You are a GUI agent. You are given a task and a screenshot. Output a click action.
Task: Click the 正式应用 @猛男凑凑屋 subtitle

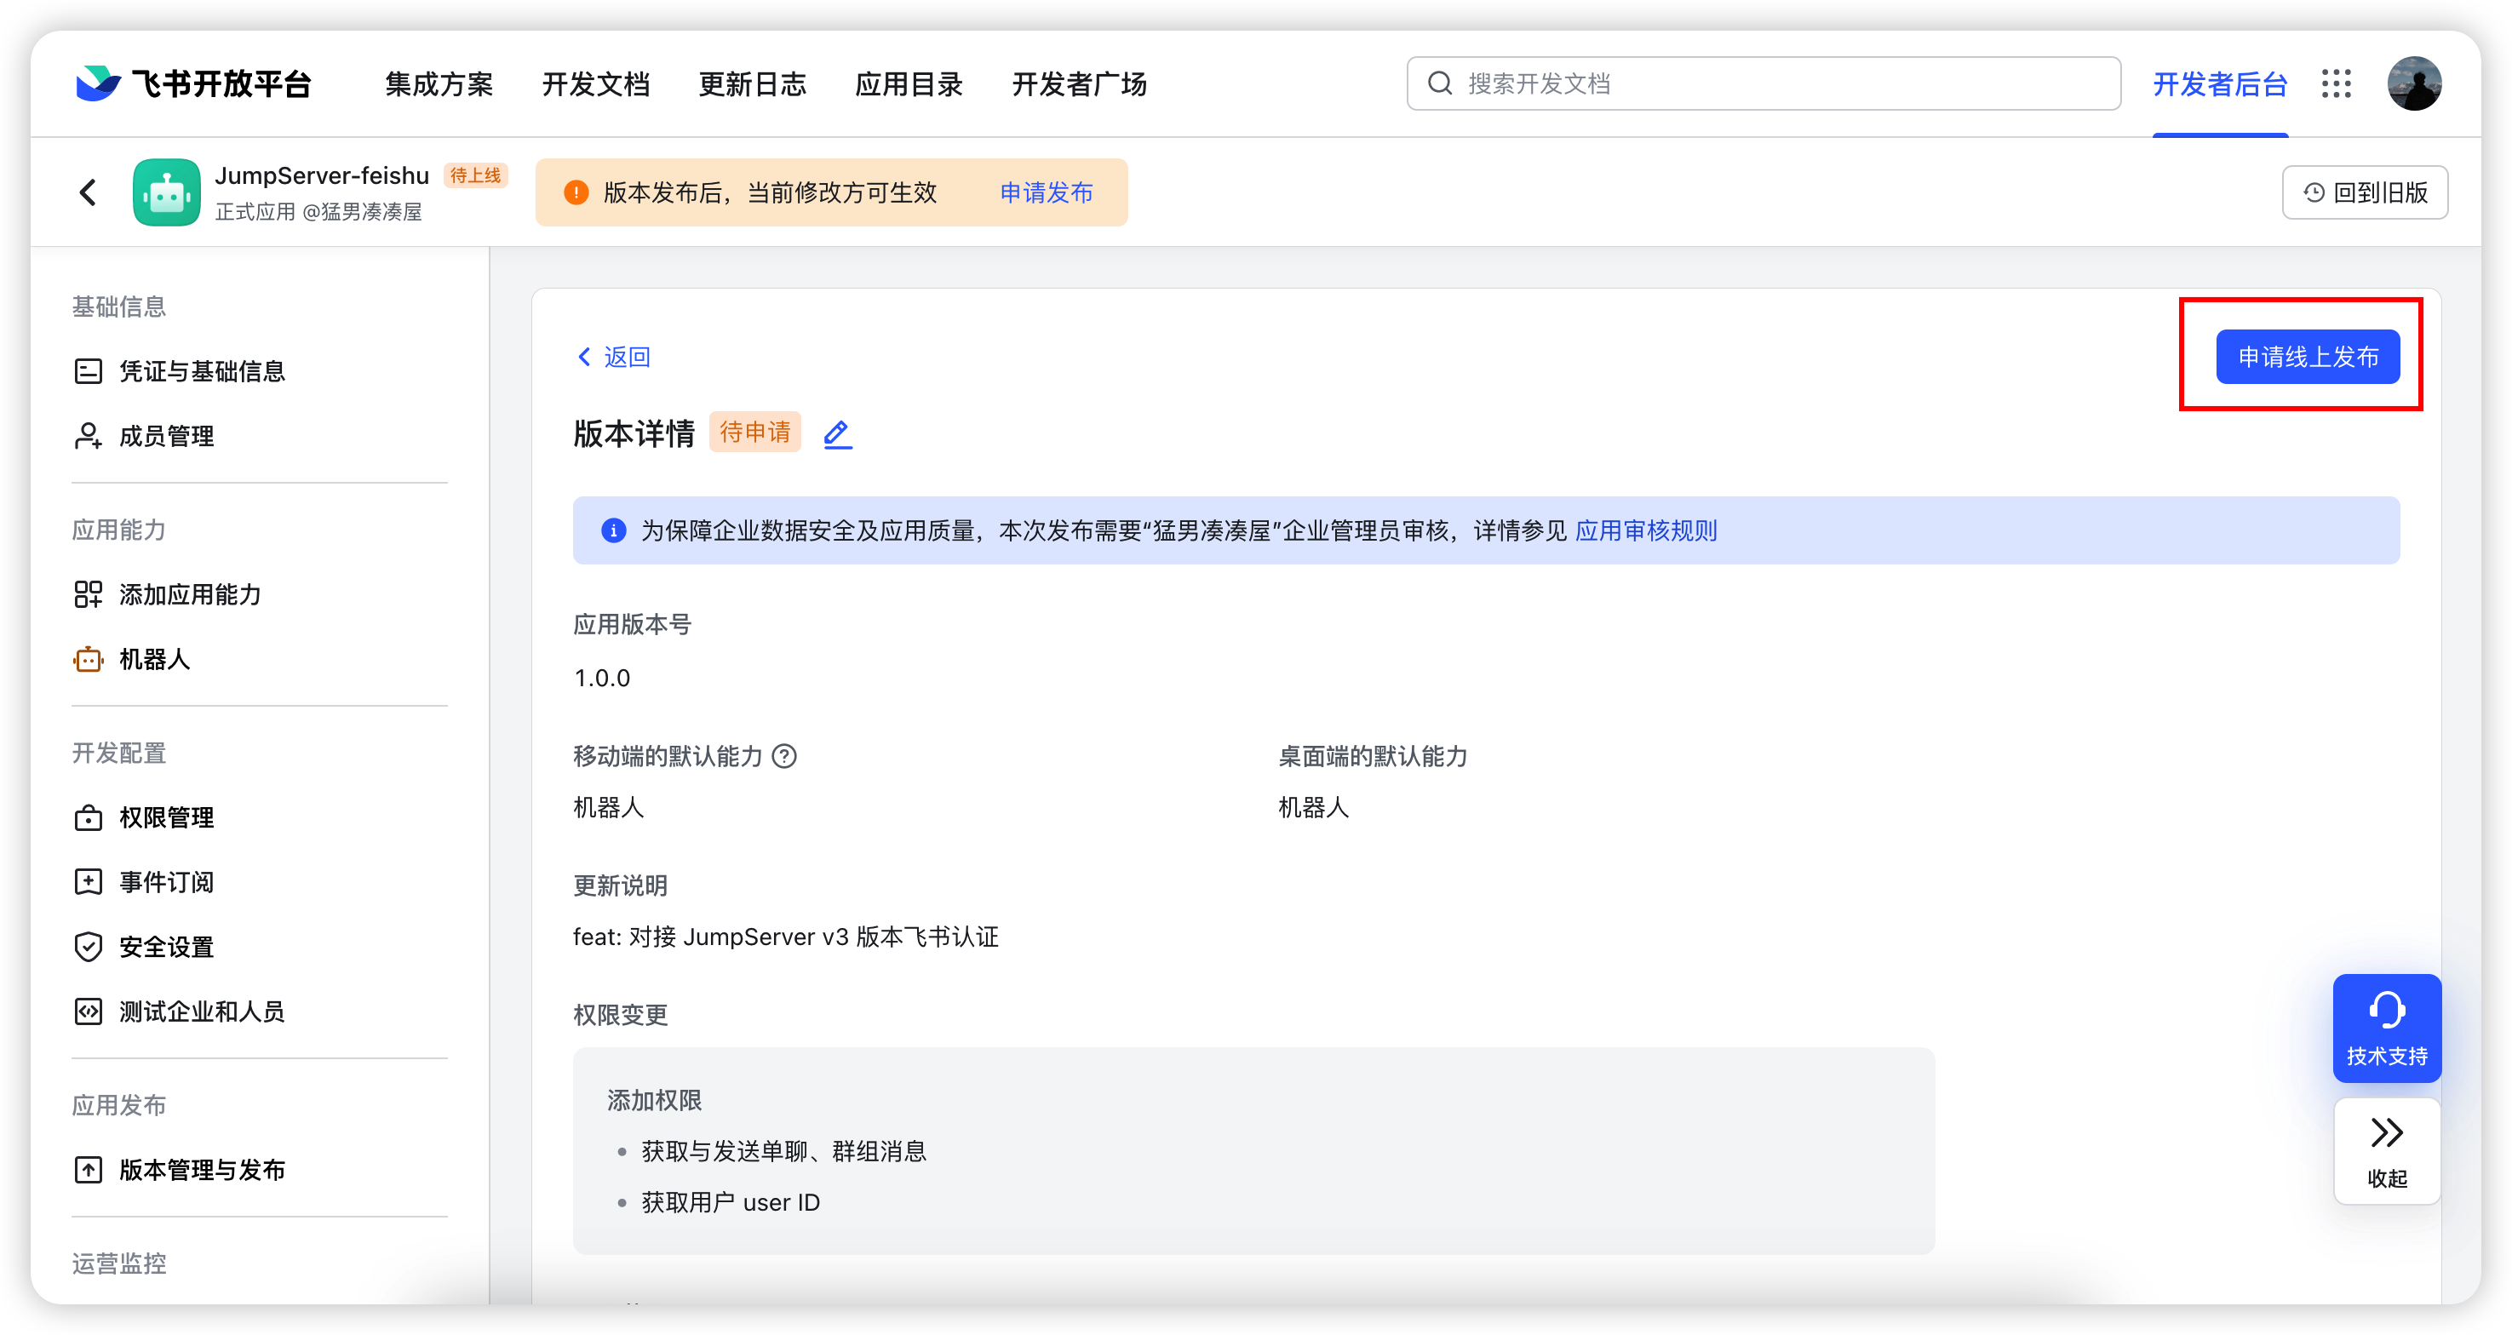[x=318, y=212]
